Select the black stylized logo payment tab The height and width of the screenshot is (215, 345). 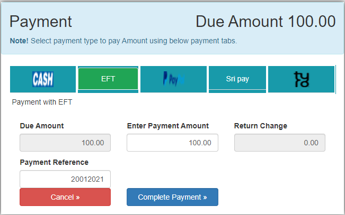point(300,79)
